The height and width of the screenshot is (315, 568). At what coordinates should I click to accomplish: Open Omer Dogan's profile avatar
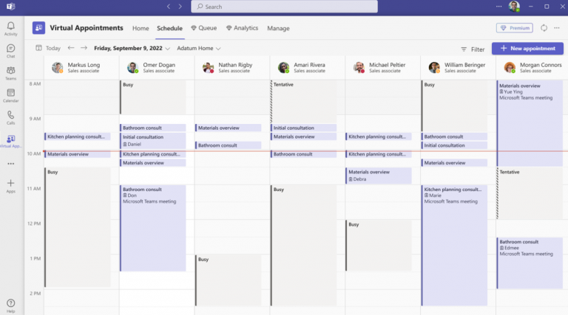132,67
